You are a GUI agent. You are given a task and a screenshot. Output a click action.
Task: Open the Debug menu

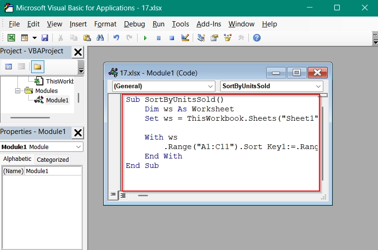[134, 24]
